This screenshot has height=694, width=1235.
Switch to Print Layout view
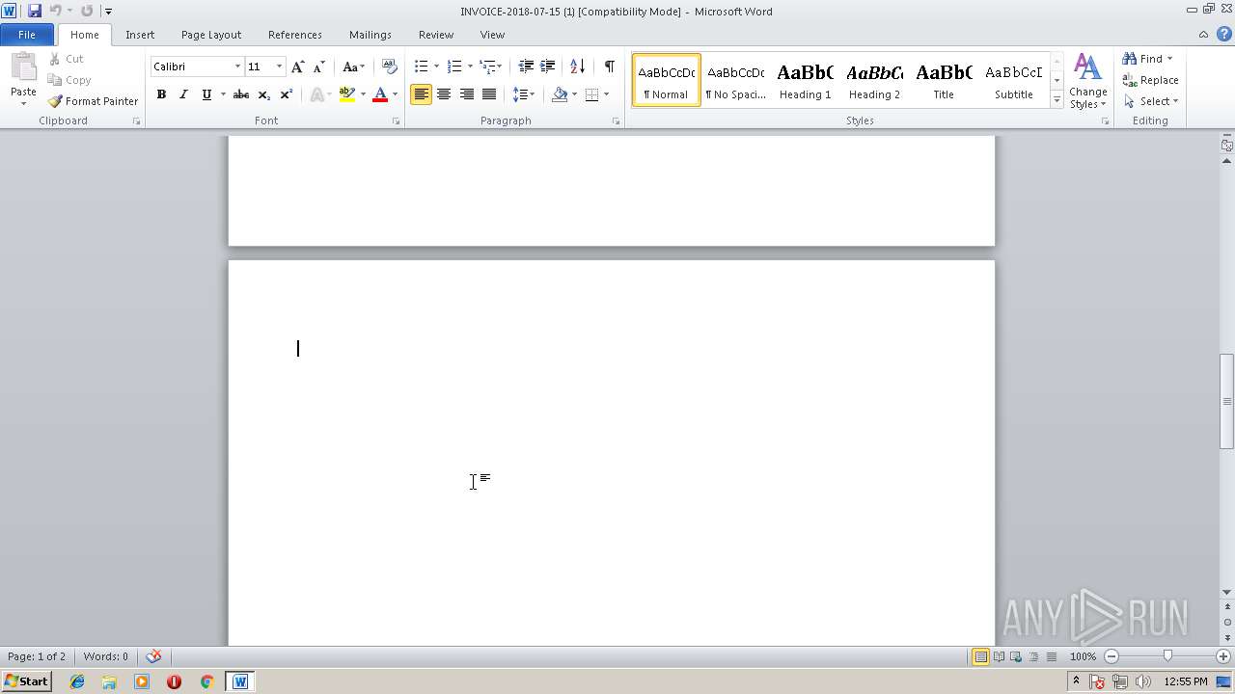point(980,656)
